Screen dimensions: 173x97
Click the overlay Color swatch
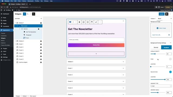click(x=170, y=59)
